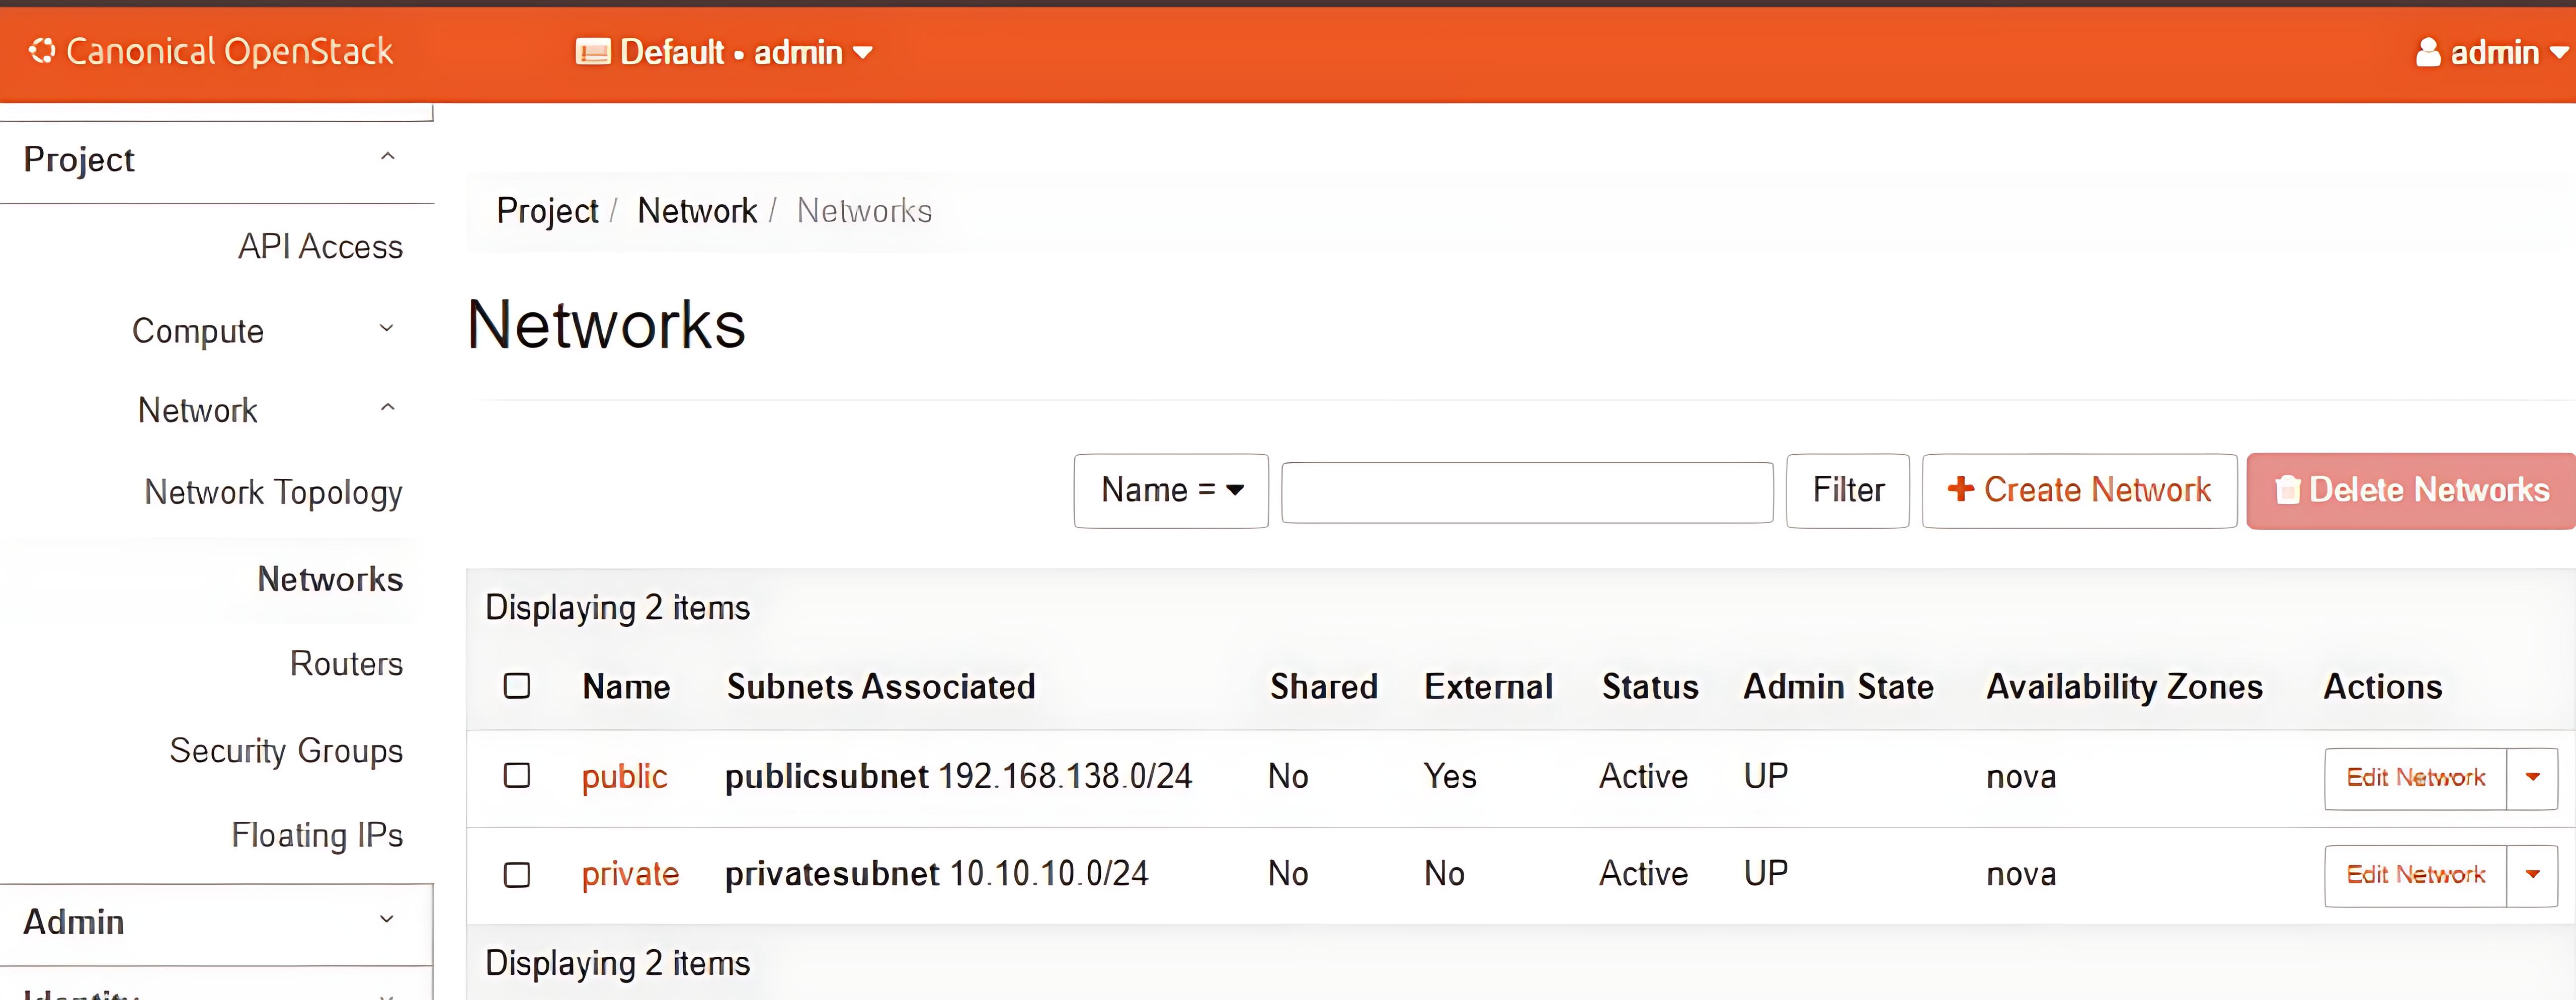Open action caret for public network

(2532, 778)
